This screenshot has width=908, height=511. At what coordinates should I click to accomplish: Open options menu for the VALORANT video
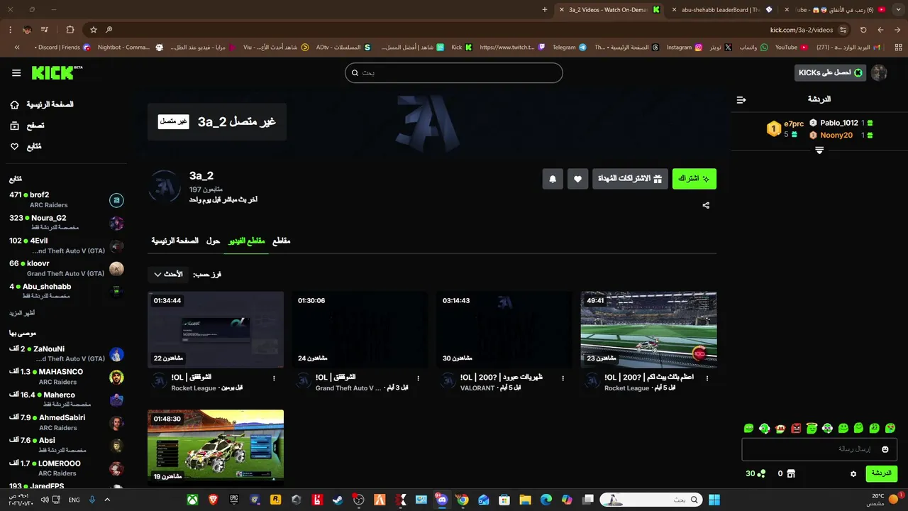click(563, 378)
